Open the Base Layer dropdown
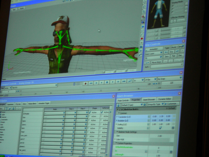 pyautogui.click(x=153, y=53)
